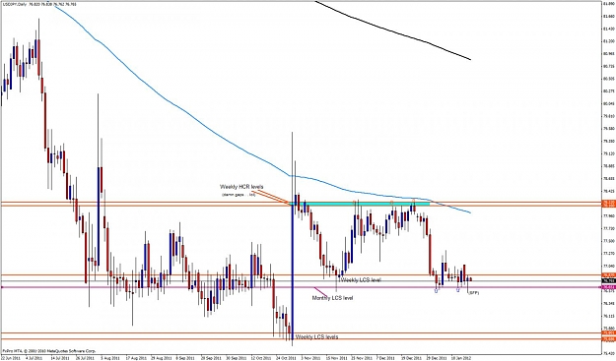Select the "(SFP)" annotation under the last candle
Image resolution: width=616 pixels, height=361 pixels.
tap(474, 293)
